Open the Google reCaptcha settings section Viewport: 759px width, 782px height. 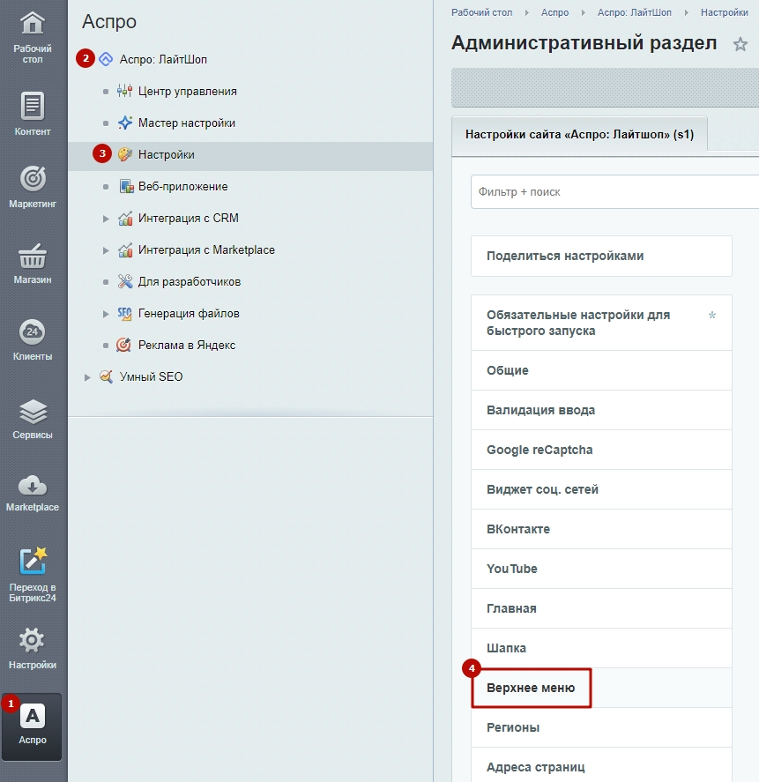point(601,450)
